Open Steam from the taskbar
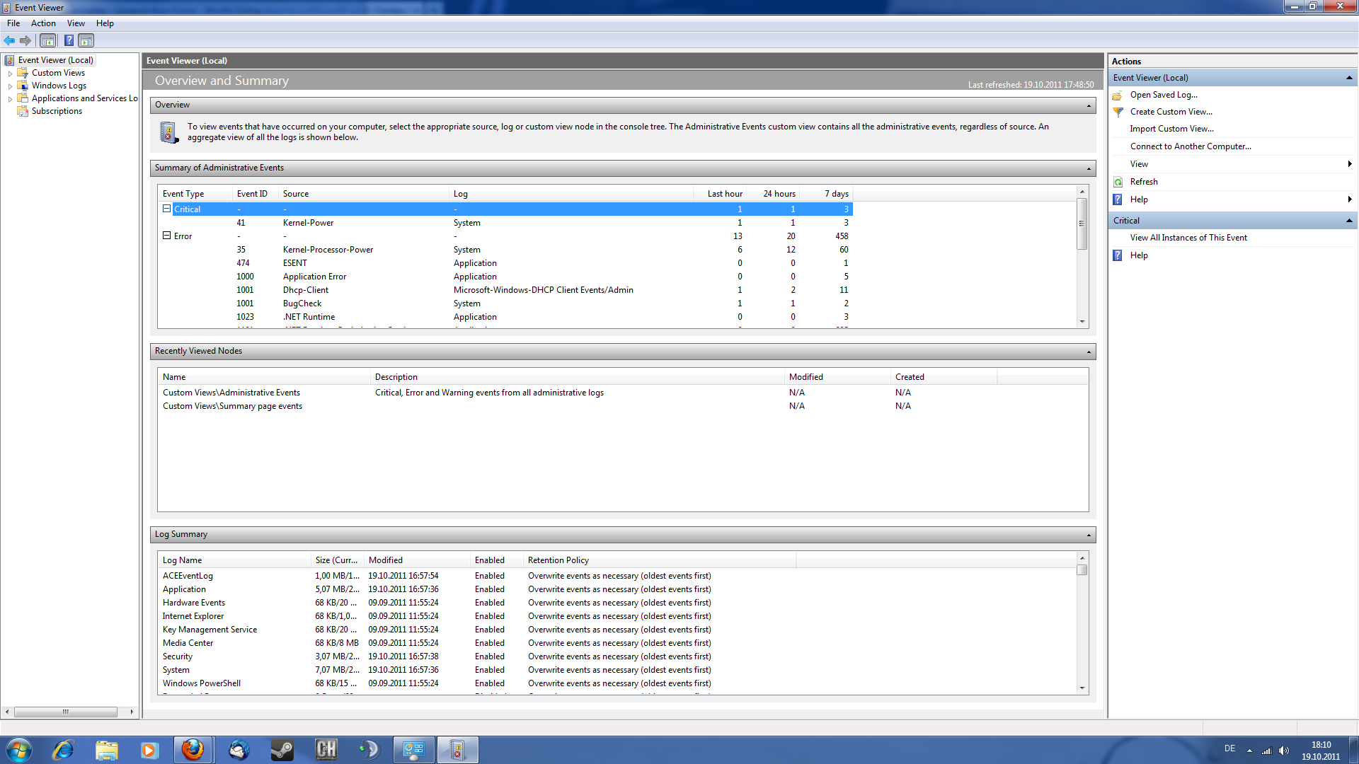 [x=282, y=750]
